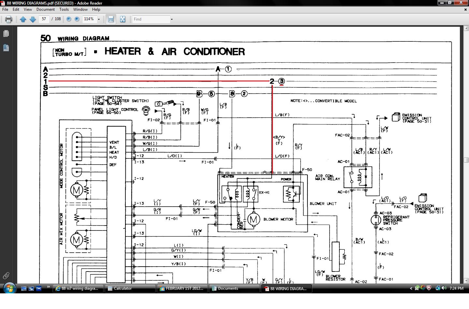Click inside the page number field
The width and height of the screenshot is (469, 309).
(x=44, y=19)
